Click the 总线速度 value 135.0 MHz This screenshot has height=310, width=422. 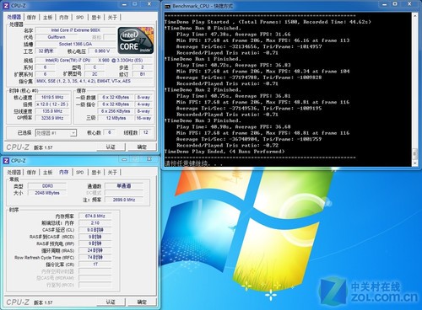pyautogui.click(x=52, y=111)
